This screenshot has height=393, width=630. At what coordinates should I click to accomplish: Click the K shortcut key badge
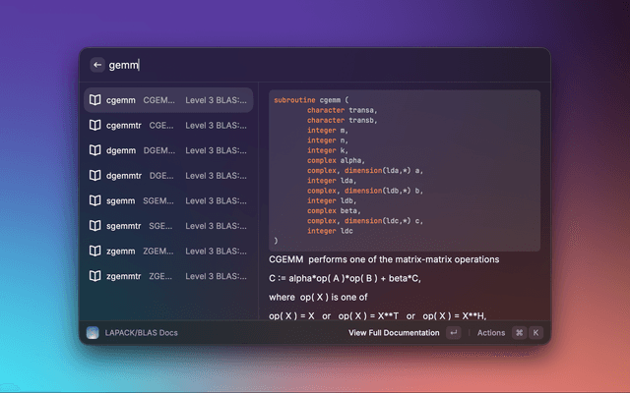[536, 333]
